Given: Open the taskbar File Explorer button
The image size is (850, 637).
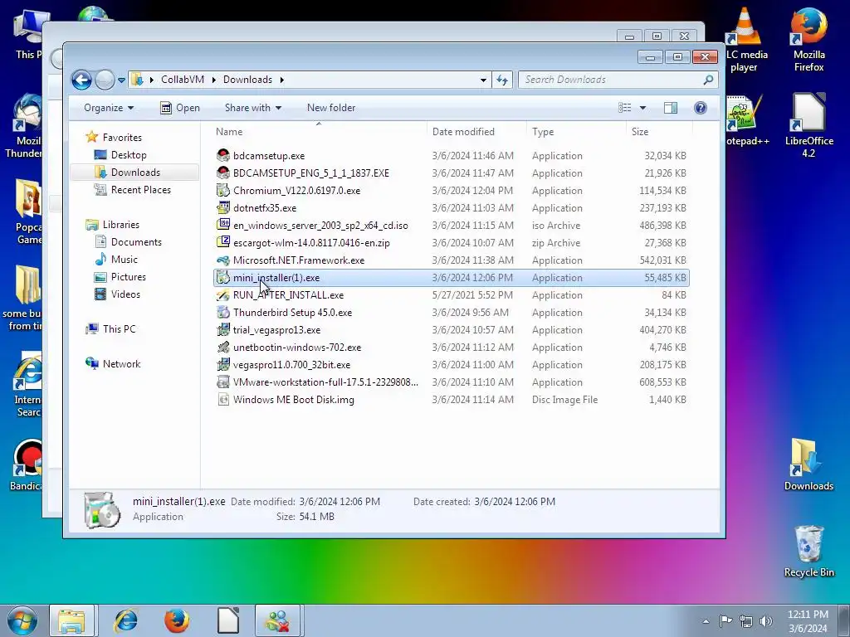Looking at the screenshot, I should [71, 620].
